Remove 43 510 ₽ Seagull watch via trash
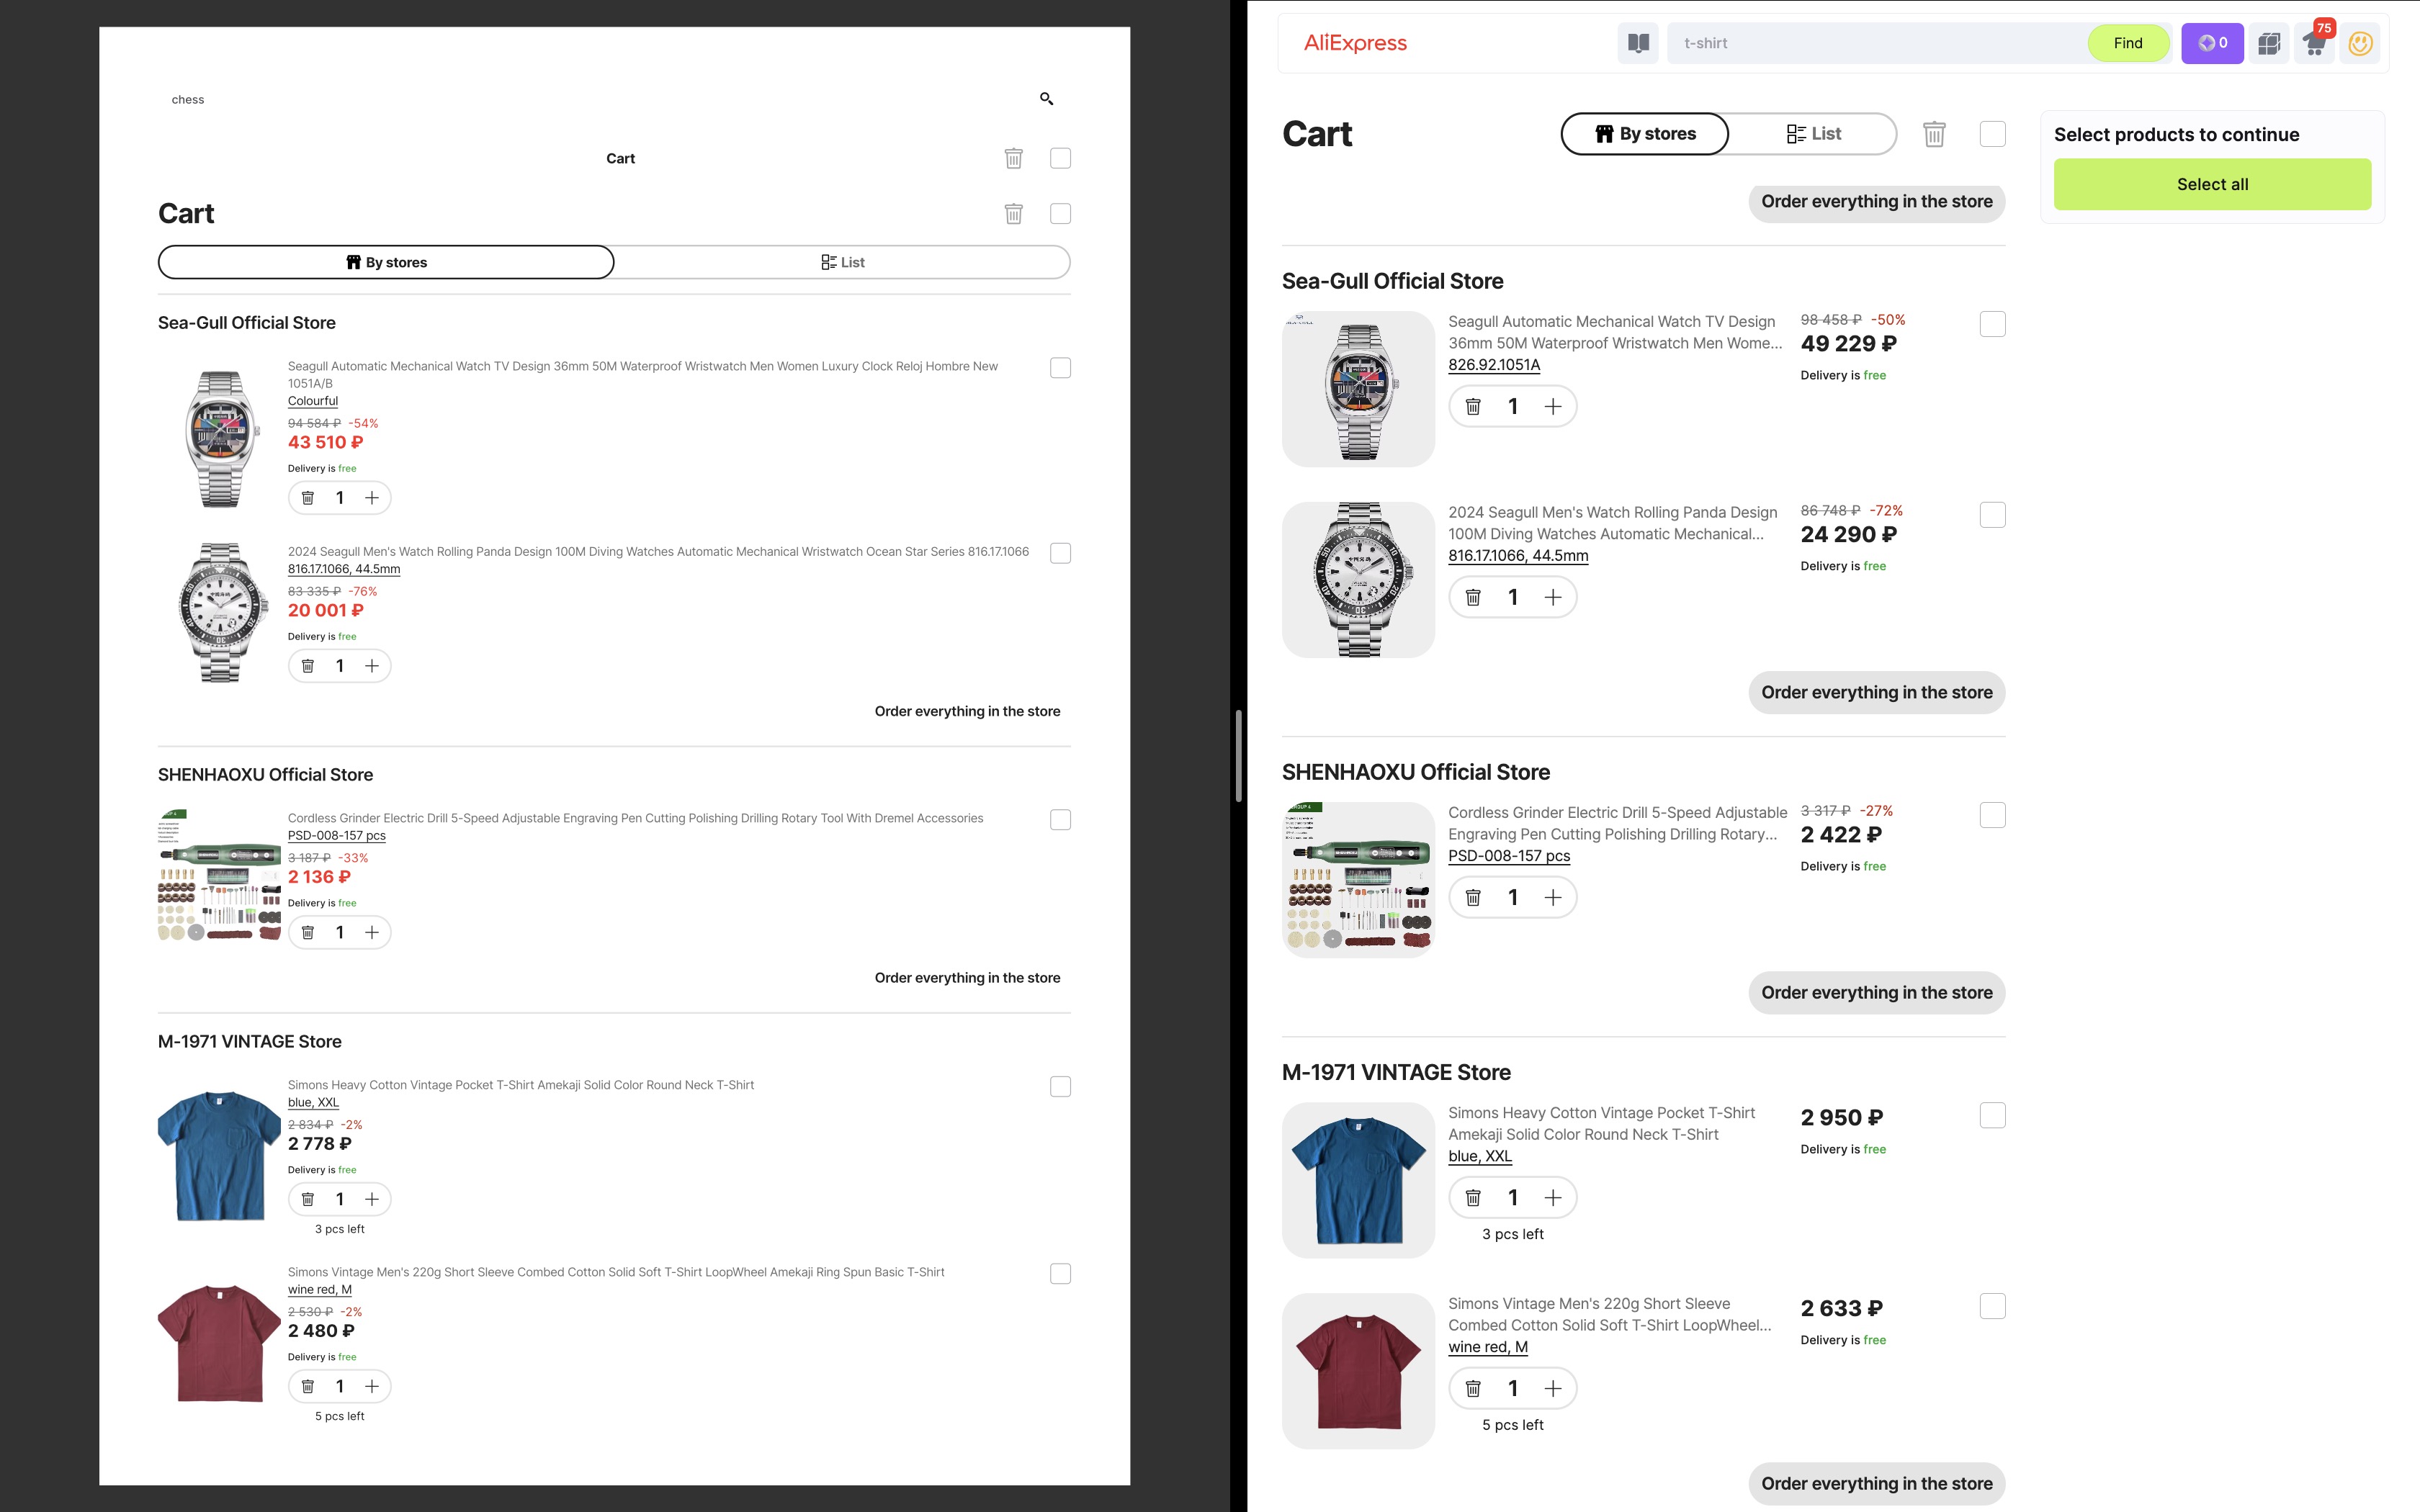This screenshot has height=1512, width=2420. (308, 498)
